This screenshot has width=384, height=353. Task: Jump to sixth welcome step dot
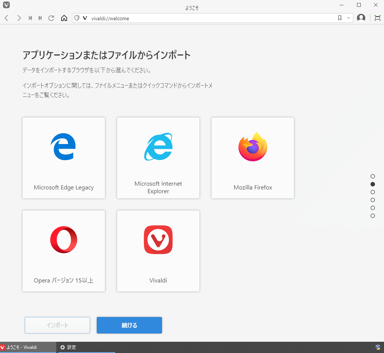click(x=373, y=216)
